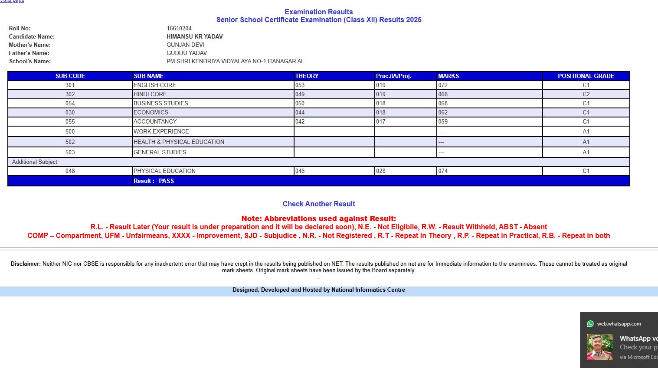The height and width of the screenshot is (368, 658).
Task: Select the HINDI CORE subject cell
Action: [x=150, y=94]
